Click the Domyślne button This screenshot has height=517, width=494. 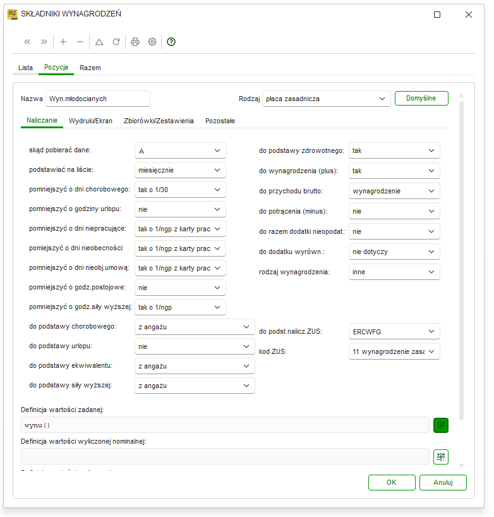(421, 98)
